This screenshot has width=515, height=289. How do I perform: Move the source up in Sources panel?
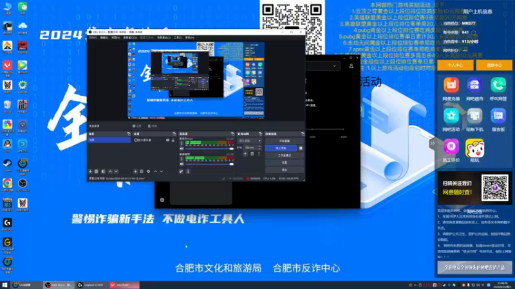[x=155, y=171]
